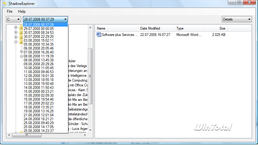The height and width of the screenshot is (145, 258).
Task: Sort file list by Date Modified column
Action: tap(157, 28)
